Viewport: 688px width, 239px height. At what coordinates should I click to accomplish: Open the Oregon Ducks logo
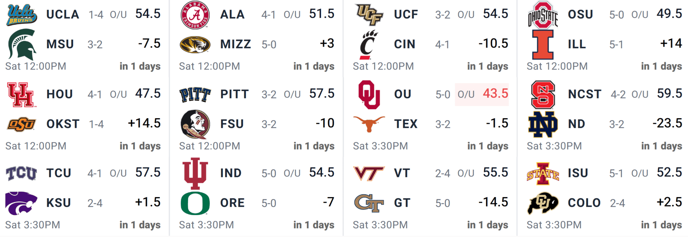tap(195, 203)
